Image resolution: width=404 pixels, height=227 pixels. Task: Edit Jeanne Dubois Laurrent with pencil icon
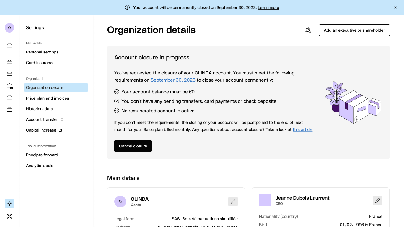(x=378, y=200)
